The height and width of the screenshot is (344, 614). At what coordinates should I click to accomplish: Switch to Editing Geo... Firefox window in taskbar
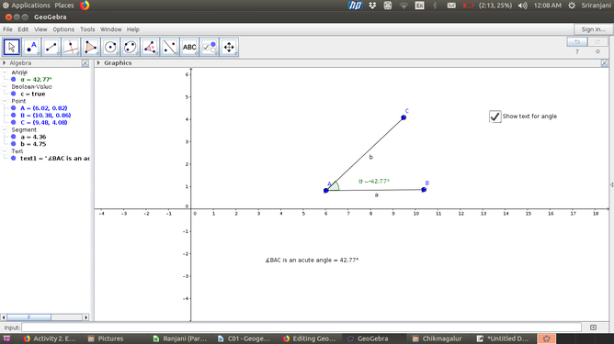pos(309,338)
